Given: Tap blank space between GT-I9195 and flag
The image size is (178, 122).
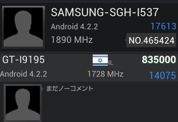Looking at the screenshot, I should click(x=69, y=60).
